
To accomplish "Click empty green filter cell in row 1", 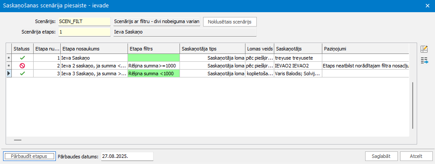I will coord(154,58).
